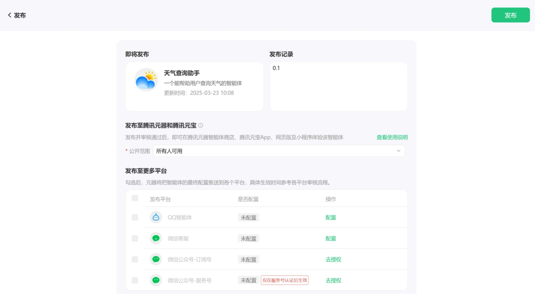Click the 即将发布 section heading
535x294 pixels.
pyautogui.click(x=137, y=54)
